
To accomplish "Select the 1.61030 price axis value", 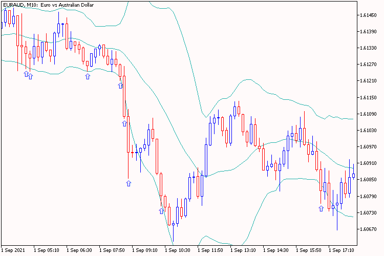I will click(x=368, y=131).
